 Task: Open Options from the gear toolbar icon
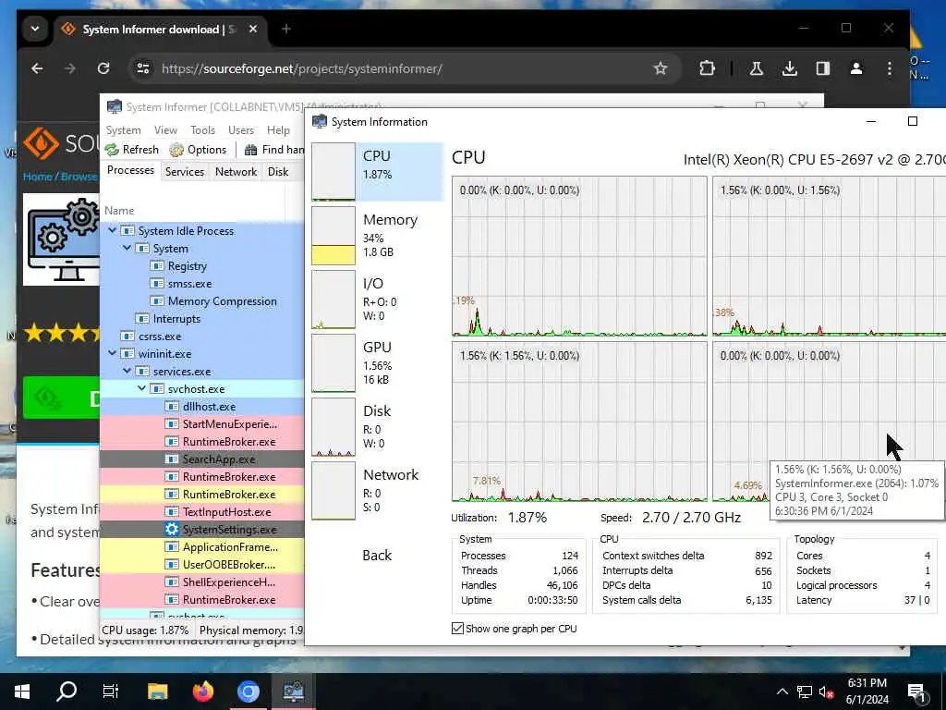pyautogui.click(x=176, y=150)
